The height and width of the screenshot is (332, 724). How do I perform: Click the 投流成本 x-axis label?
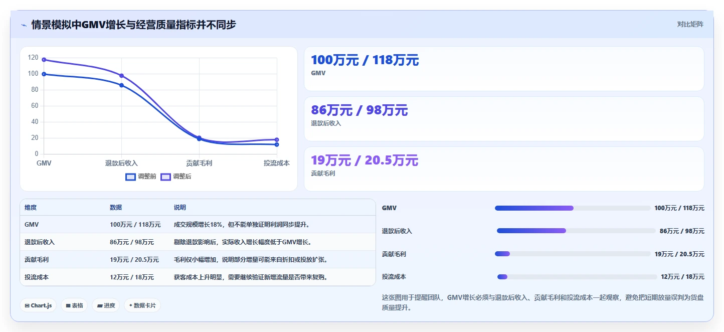click(277, 163)
